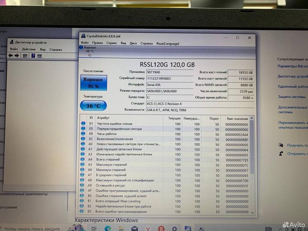Open the Правка menu in CrystalDiskInfo

point(97,42)
